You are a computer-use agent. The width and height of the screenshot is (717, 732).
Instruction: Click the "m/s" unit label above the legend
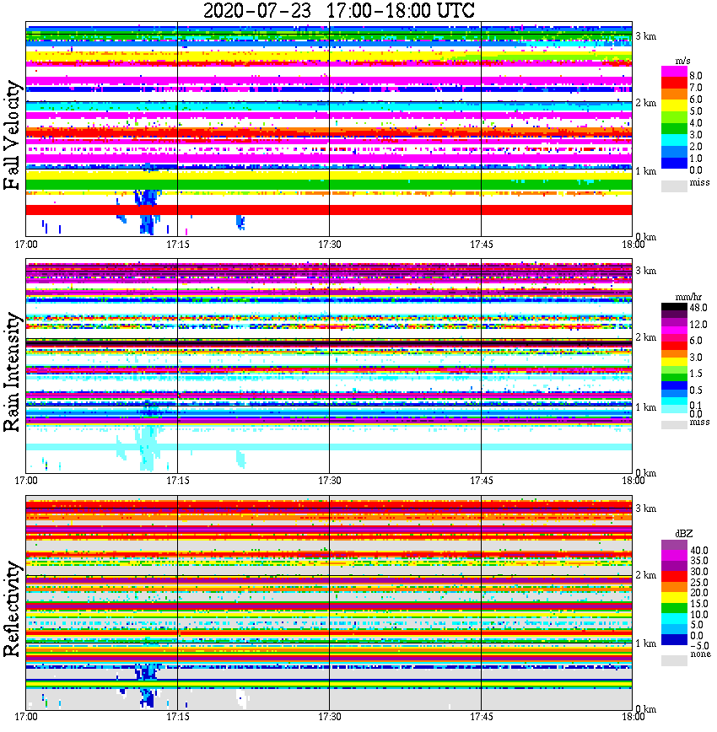pos(682,62)
